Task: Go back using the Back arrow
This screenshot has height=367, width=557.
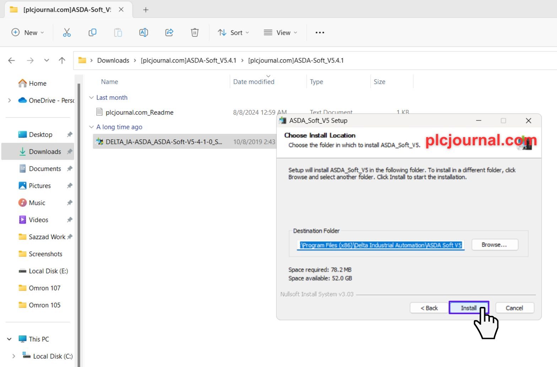Action: 12,60
